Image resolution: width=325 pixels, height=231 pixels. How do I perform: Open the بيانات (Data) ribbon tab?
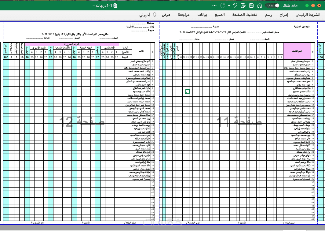click(202, 15)
